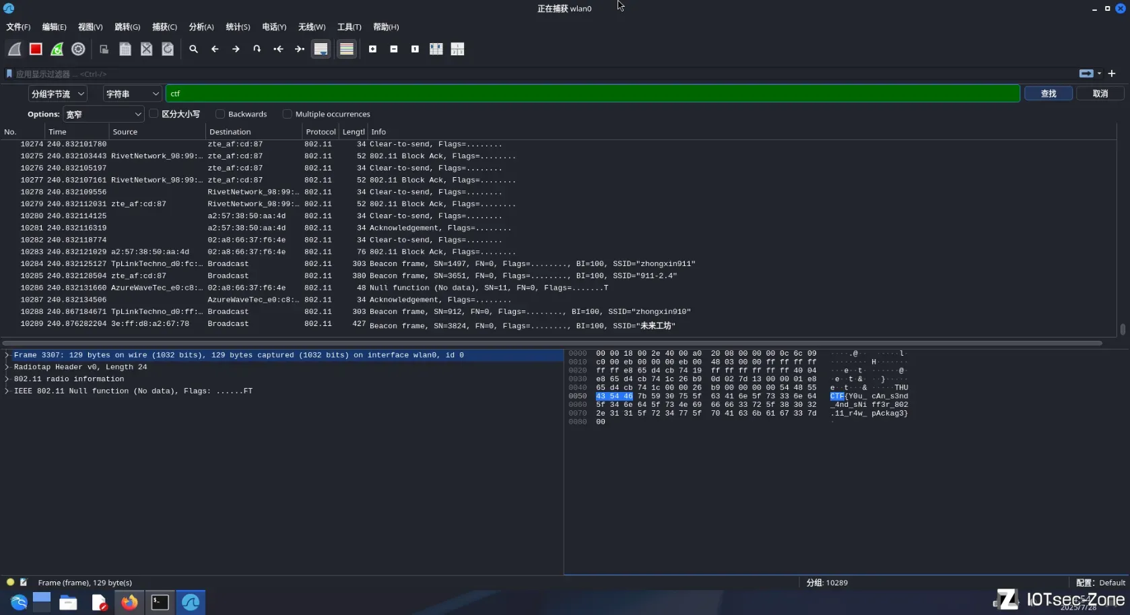Close the capture file icon
The image size is (1130, 615).
[146, 49]
